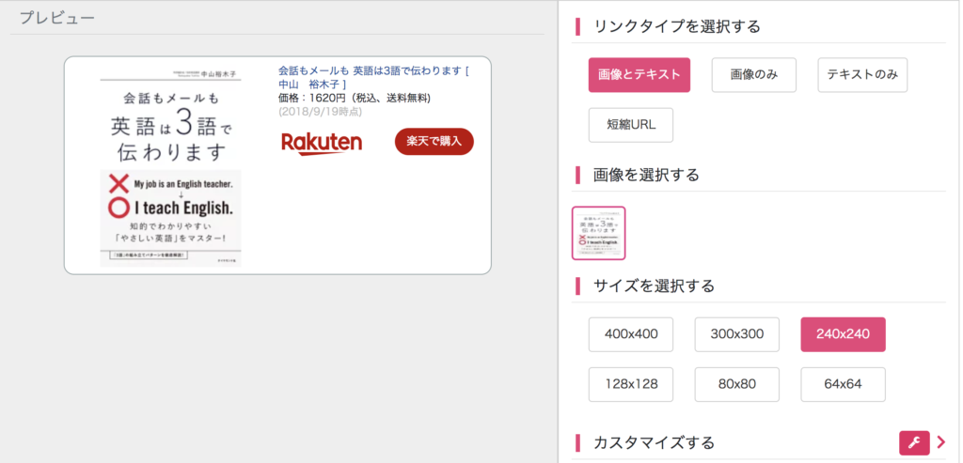Click the リンクタイプを選択する heading
This screenshot has height=463, width=963.
pos(677,26)
